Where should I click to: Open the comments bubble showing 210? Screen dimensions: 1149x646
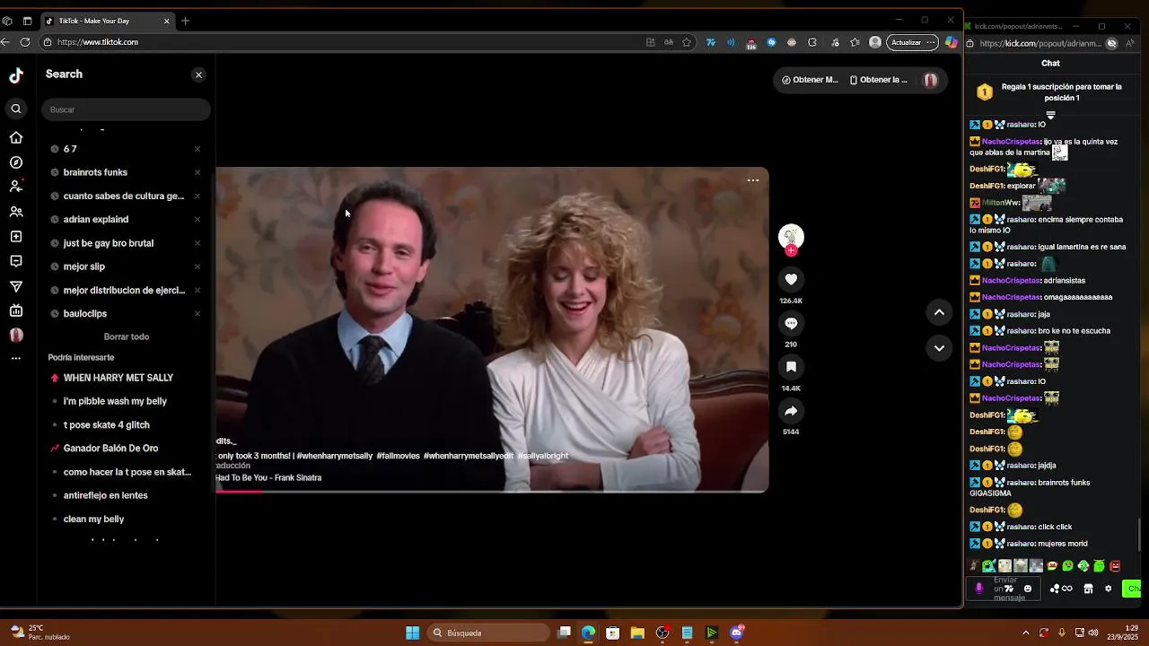pyautogui.click(x=791, y=323)
